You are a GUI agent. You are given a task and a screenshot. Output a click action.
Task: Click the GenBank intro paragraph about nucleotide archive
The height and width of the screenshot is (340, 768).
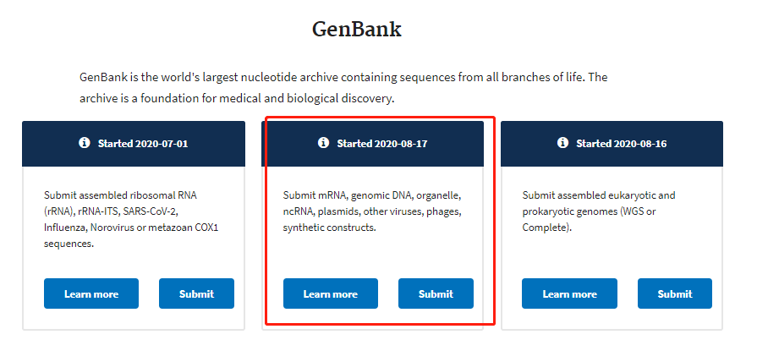pyautogui.click(x=343, y=88)
